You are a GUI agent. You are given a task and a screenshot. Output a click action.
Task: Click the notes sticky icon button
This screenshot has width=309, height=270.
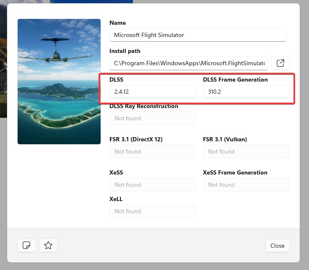pyautogui.click(x=26, y=245)
